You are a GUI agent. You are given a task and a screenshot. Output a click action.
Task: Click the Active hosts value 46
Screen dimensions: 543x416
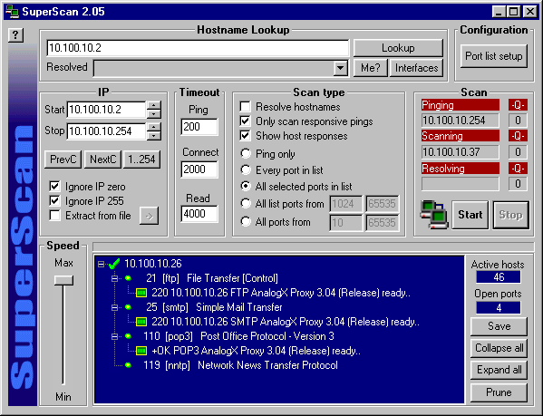(499, 276)
